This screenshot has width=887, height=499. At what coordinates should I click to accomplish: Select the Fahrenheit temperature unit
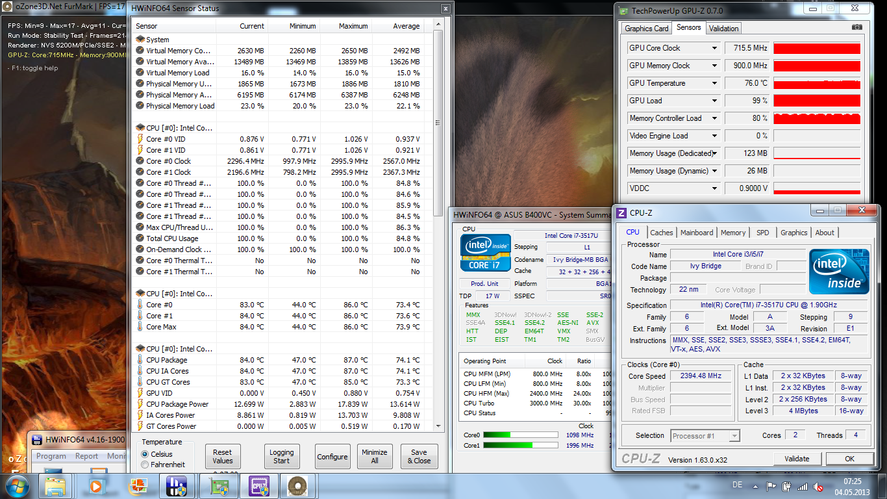pos(145,465)
